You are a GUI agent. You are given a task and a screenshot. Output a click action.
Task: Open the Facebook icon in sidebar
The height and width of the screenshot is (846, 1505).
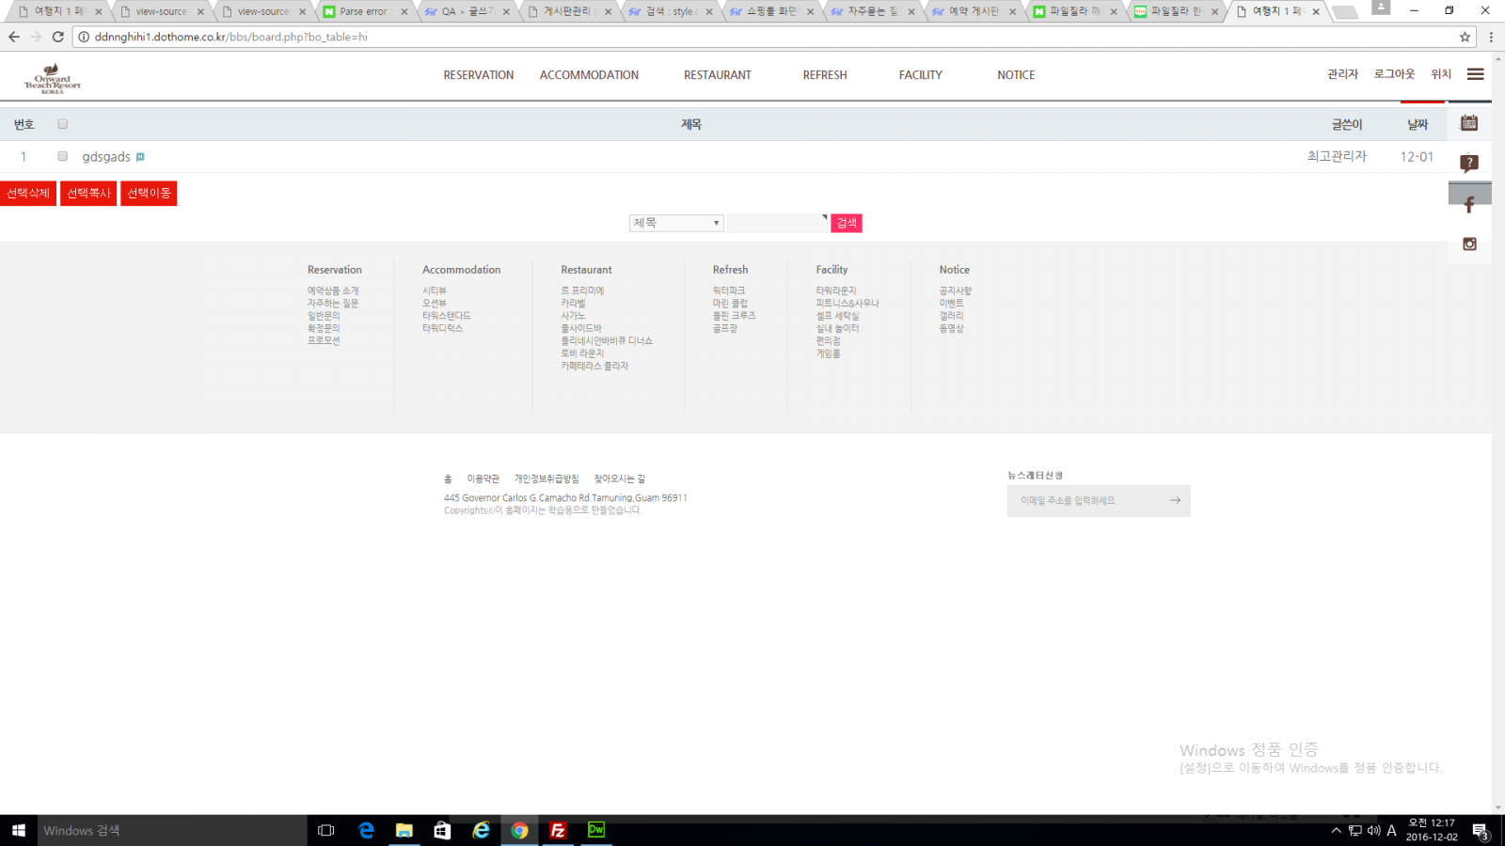click(x=1469, y=204)
